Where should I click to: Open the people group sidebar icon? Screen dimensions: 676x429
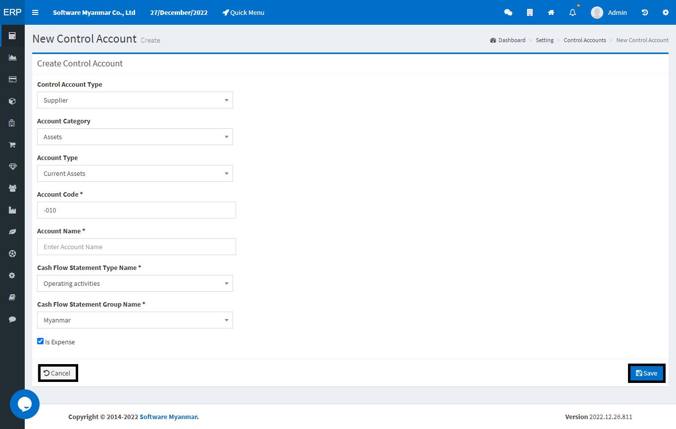(x=12, y=188)
